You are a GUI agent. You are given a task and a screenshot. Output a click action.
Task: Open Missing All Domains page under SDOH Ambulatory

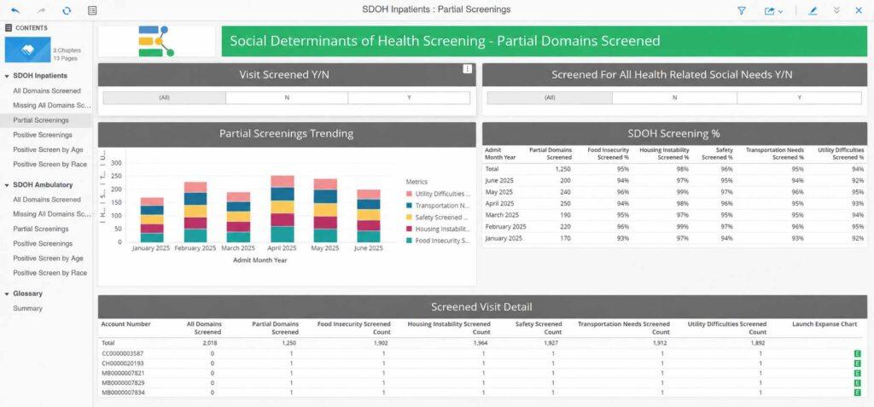51,214
